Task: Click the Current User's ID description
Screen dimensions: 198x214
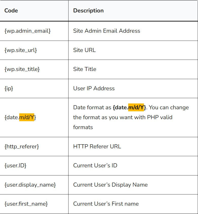Action: 95,166
